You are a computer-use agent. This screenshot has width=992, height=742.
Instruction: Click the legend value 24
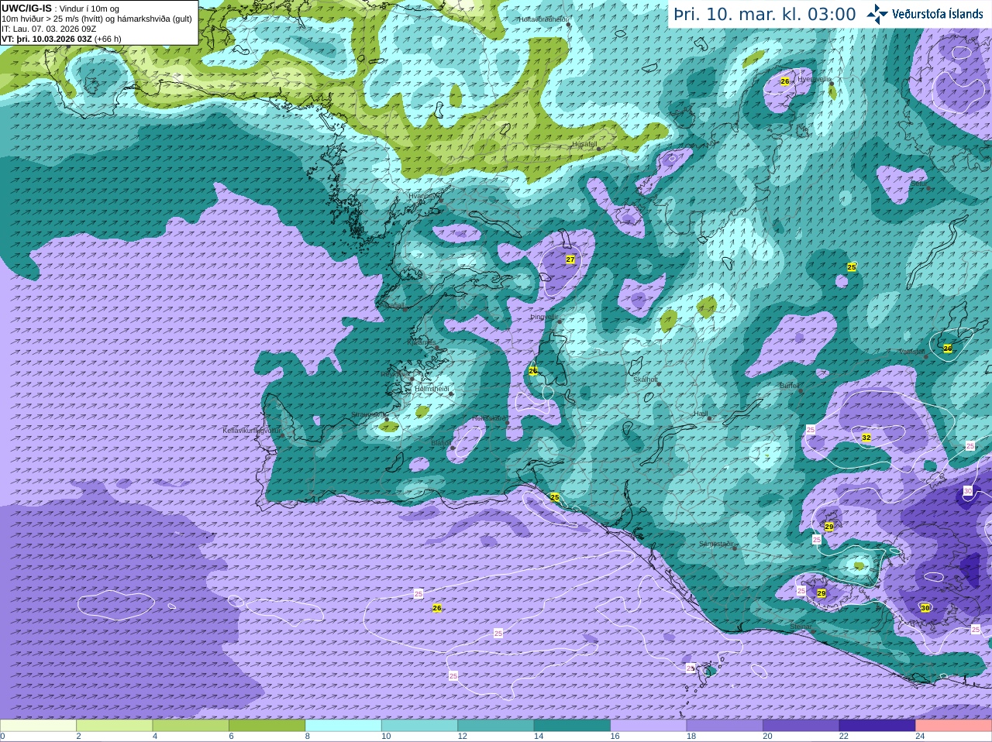click(920, 737)
